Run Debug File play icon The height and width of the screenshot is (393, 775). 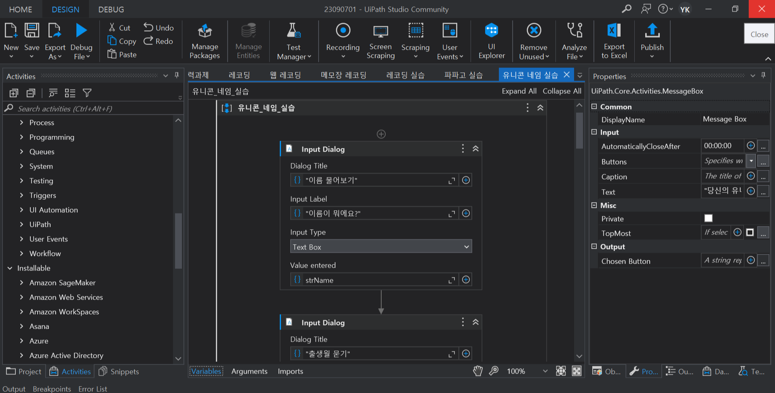click(81, 31)
